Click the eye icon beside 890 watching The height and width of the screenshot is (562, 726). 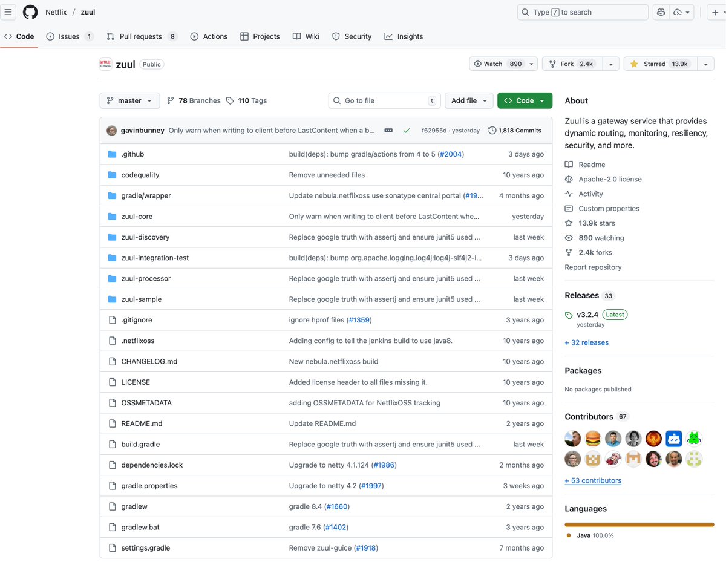tap(569, 238)
